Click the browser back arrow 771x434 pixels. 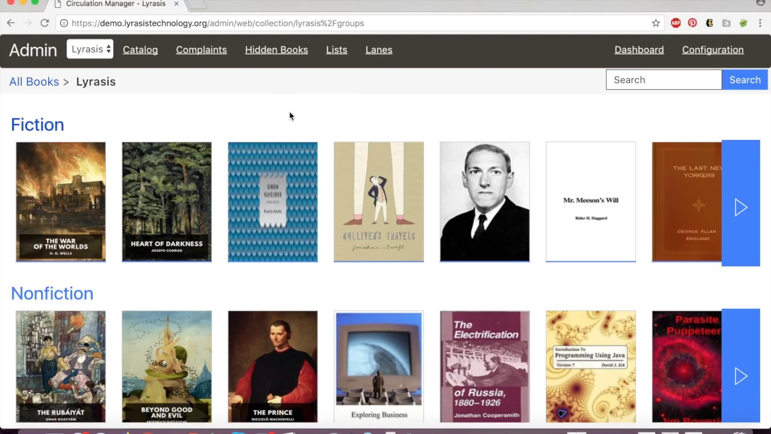[11, 23]
